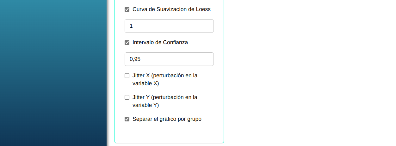Click 'Jitter Y (perturbación en la' label line

(x=165, y=97)
